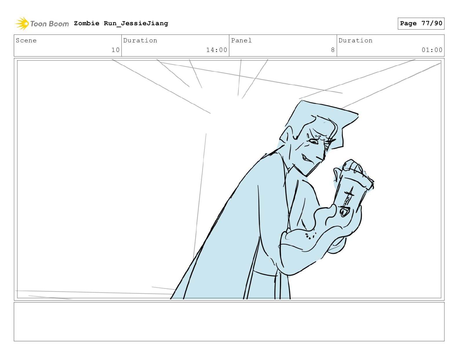Viewport: 459px width, 355px height.
Task: Click the 'Page 77/90' box
Action: click(421, 23)
